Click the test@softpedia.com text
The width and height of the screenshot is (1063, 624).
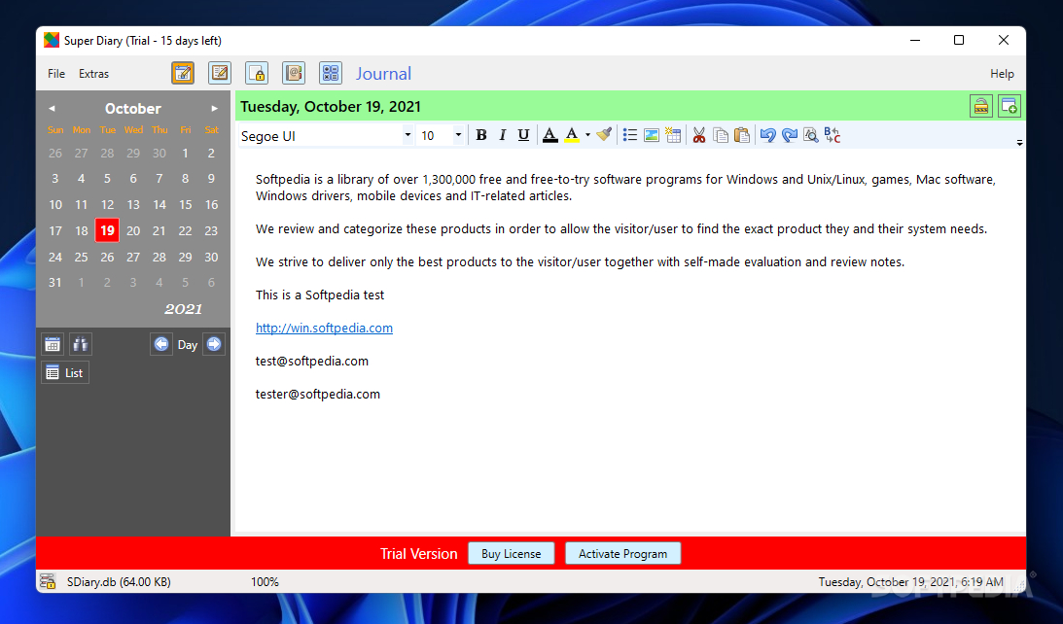(x=312, y=362)
